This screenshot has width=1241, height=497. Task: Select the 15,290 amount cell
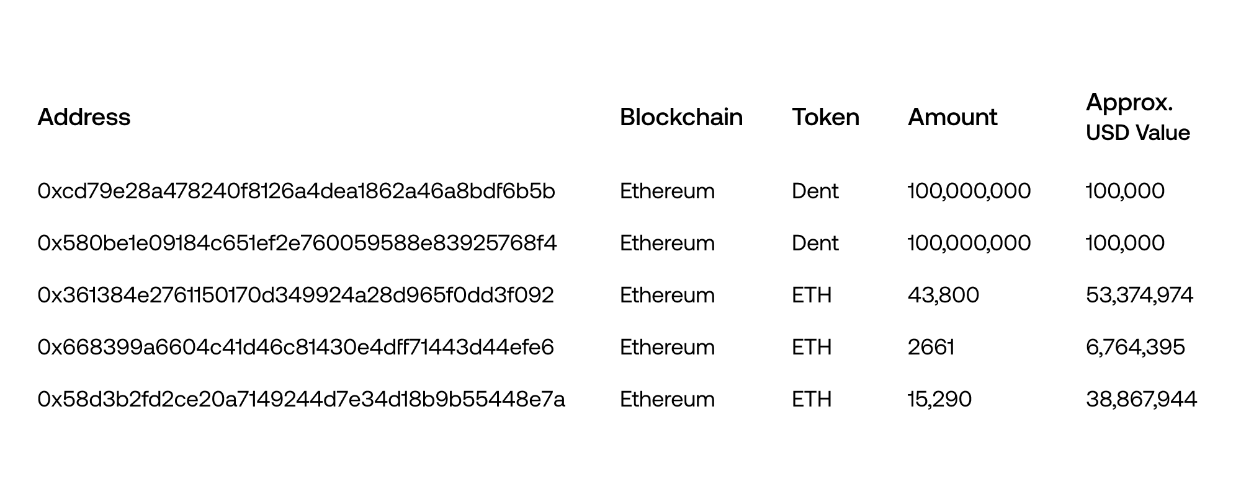[939, 399]
